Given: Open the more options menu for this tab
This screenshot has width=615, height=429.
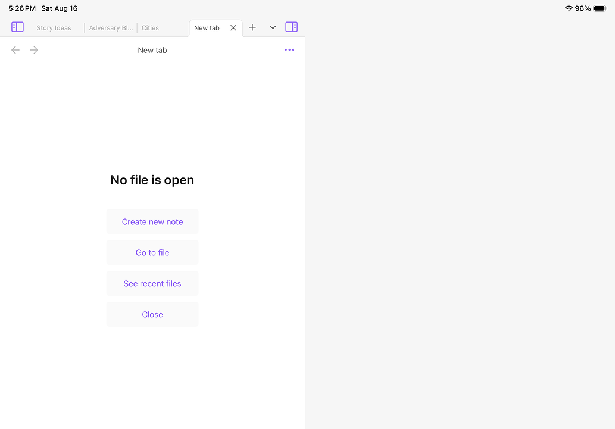Looking at the screenshot, I should click(289, 50).
